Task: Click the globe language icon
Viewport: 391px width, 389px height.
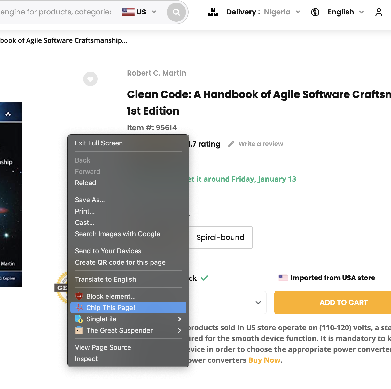Action: tap(315, 12)
